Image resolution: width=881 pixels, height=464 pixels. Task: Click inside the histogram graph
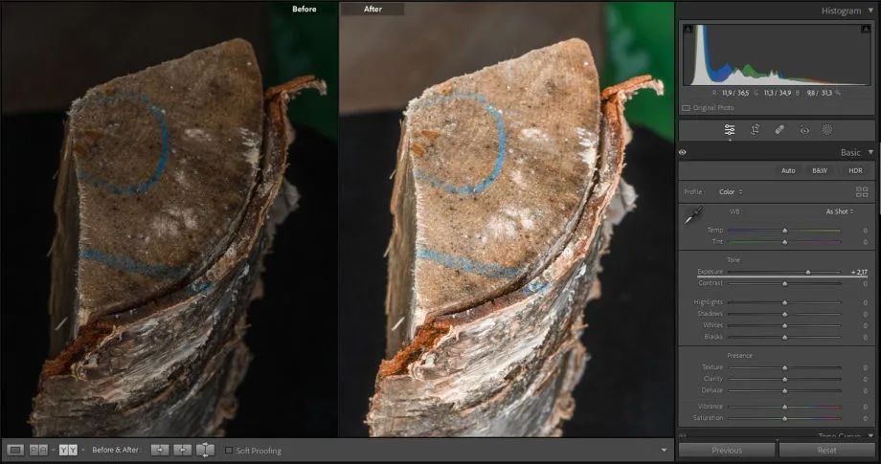777,55
